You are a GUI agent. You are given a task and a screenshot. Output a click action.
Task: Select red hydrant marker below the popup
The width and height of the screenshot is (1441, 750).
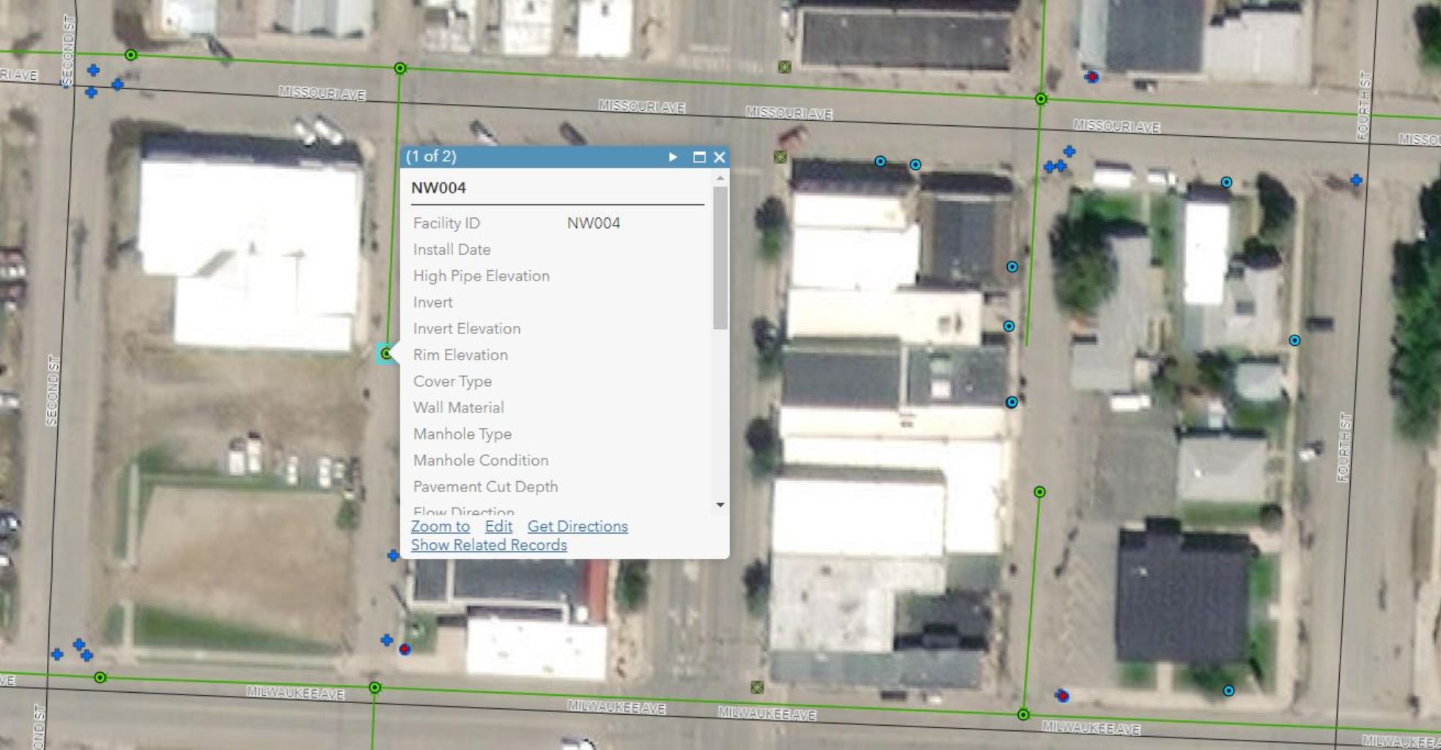click(405, 649)
